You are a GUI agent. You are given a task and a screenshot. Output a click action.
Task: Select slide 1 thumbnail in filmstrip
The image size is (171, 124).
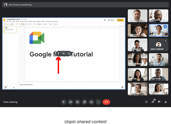coord(10,29)
